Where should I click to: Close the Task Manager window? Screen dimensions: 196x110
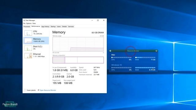click(104, 20)
